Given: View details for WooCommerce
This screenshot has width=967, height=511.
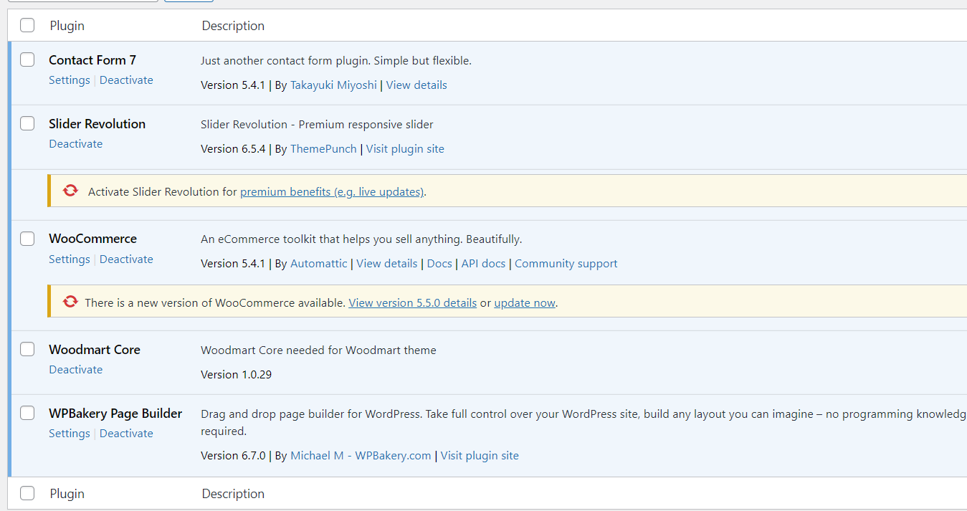Looking at the screenshot, I should [387, 264].
